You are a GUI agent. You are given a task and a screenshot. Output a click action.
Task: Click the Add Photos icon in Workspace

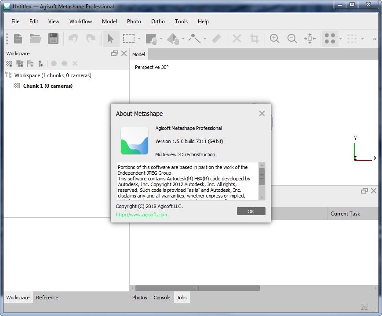[19, 64]
